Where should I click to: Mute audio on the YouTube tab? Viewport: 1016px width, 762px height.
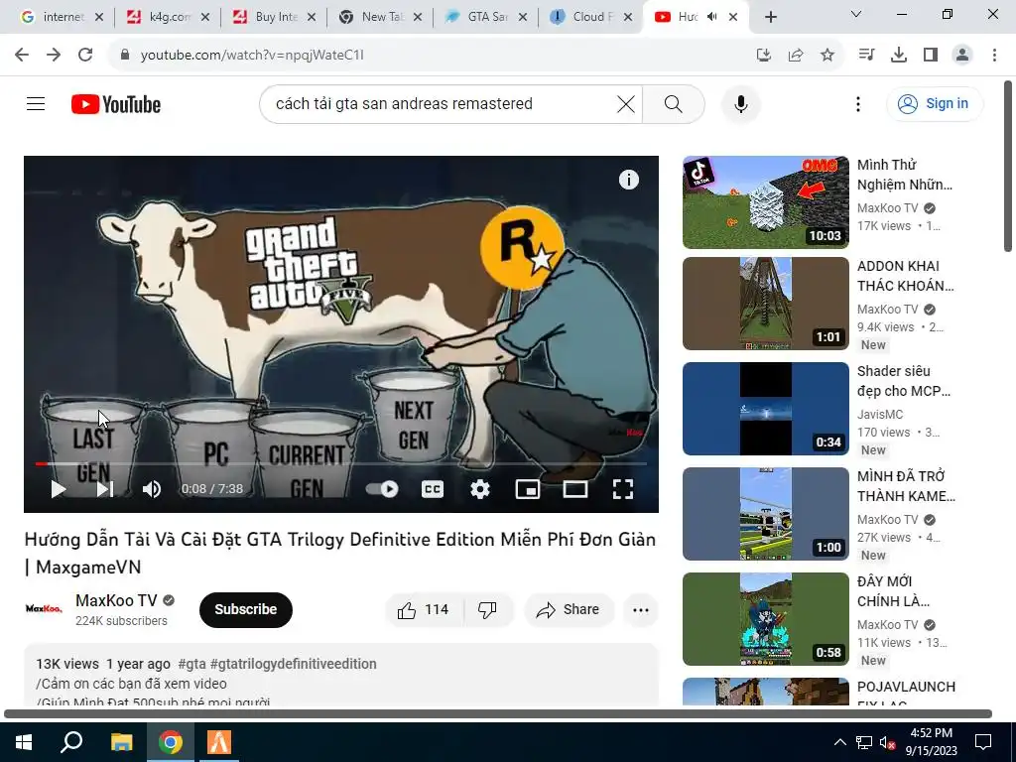click(712, 17)
